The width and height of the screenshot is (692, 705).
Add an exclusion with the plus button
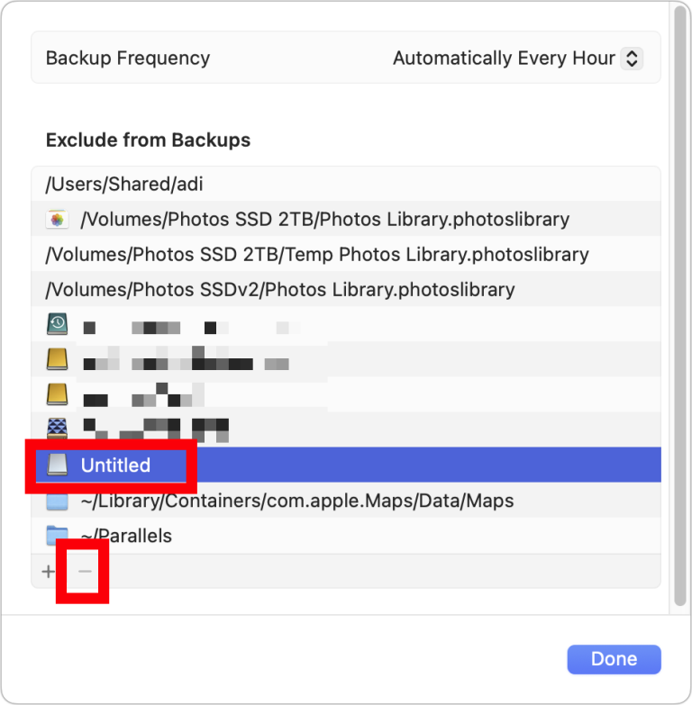49,572
